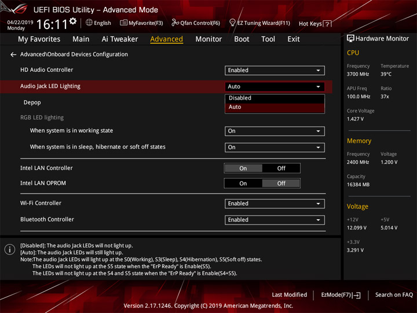The image size is (417, 313).
Task: Click the +12V reading 12.099 V
Action: [x=357, y=228]
